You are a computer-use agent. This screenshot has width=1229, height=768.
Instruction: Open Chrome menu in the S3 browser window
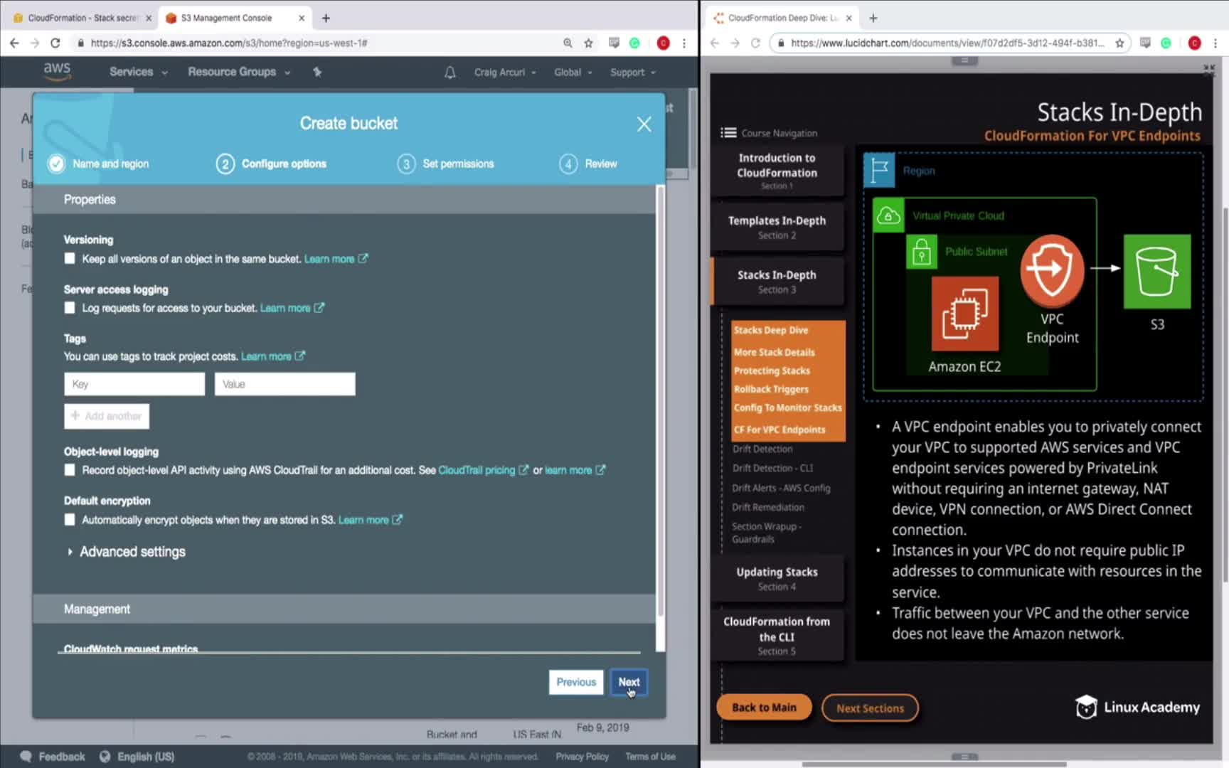pos(684,43)
